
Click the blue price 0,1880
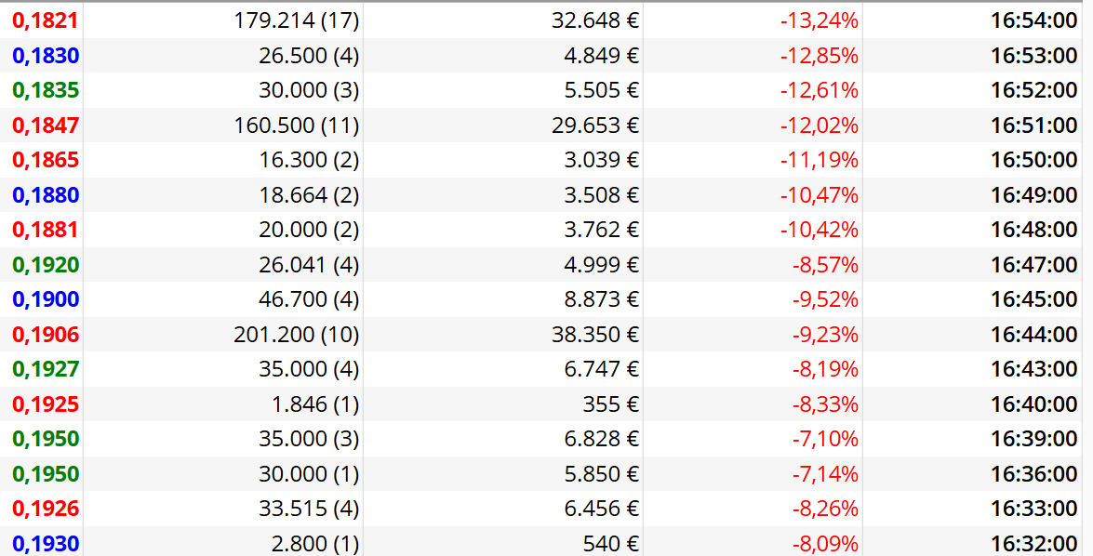pos(46,195)
